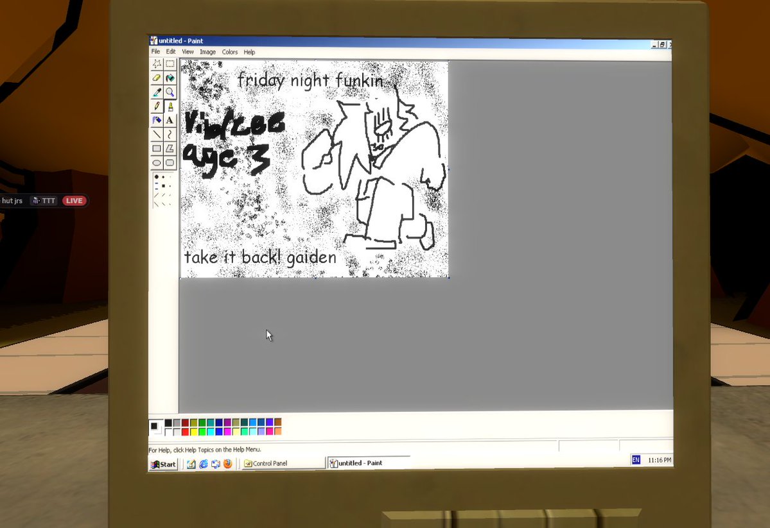The image size is (770, 528).
Task: Select the Free-Form Select tool
Action: pos(157,64)
